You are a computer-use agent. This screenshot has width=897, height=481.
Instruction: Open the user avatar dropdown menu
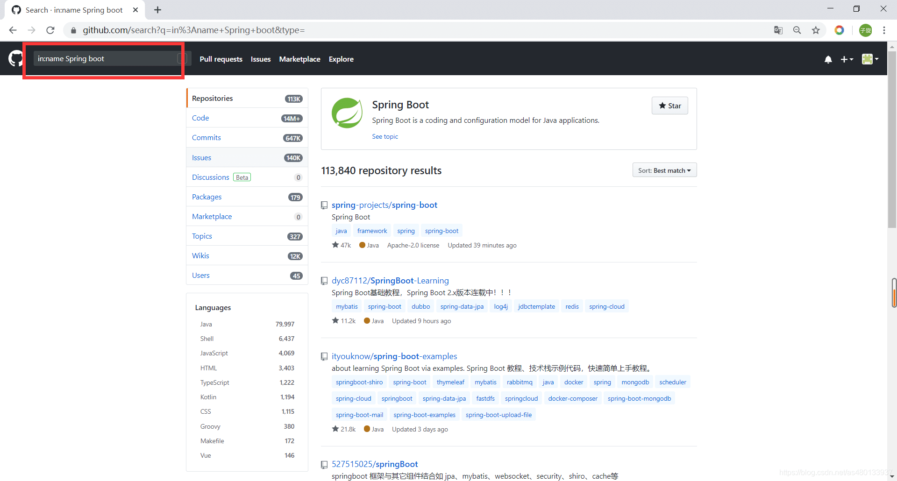[870, 59]
